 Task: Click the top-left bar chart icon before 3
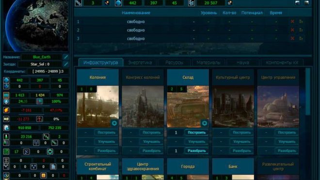[79, 3]
